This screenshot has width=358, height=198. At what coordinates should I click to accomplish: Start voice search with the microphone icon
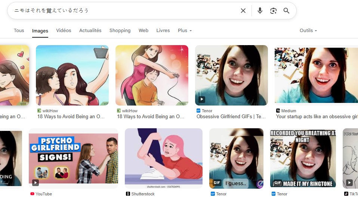click(260, 11)
